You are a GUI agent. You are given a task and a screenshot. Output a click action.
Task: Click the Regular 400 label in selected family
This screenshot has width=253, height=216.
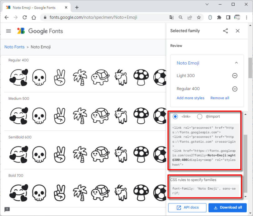click(x=188, y=89)
